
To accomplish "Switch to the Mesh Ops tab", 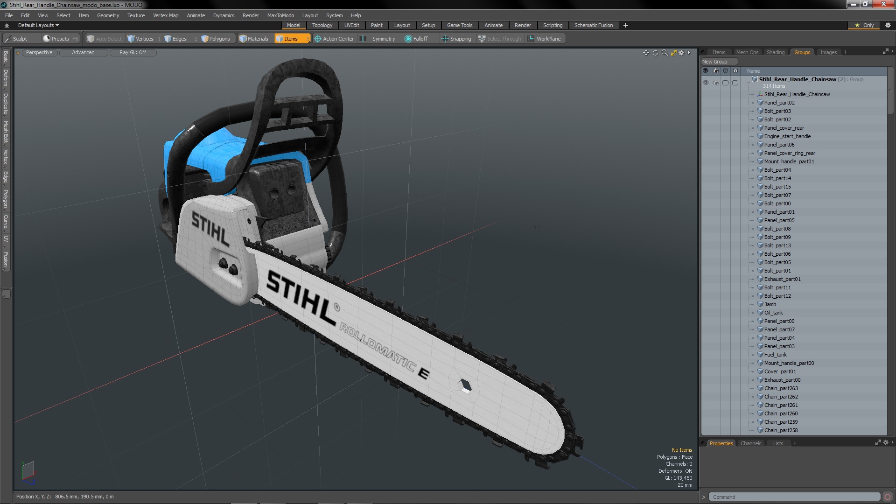I will coord(747,52).
